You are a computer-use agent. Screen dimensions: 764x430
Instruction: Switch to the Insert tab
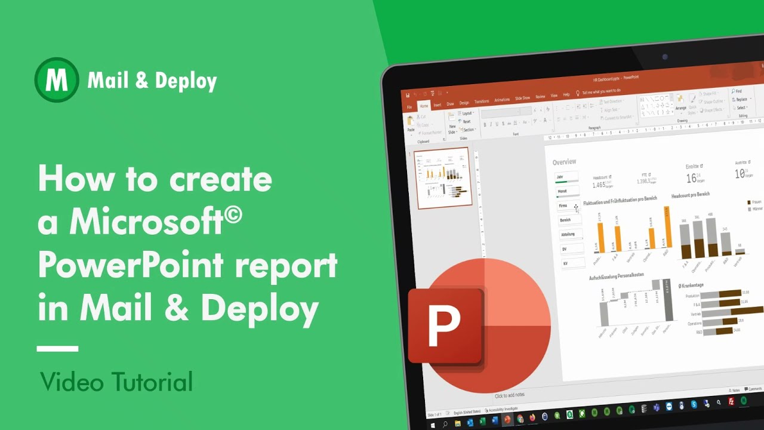[x=438, y=105]
